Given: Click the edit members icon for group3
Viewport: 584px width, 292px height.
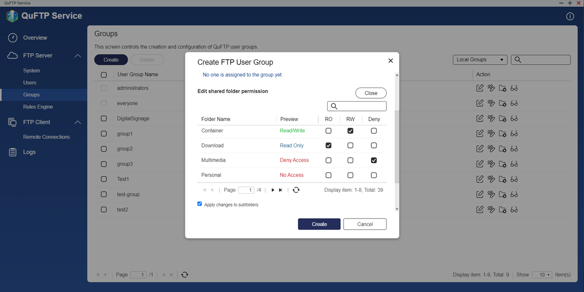Looking at the screenshot, I should 491,164.
